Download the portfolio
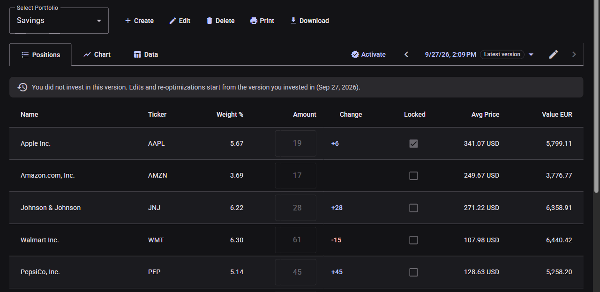600x292 pixels. point(309,21)
